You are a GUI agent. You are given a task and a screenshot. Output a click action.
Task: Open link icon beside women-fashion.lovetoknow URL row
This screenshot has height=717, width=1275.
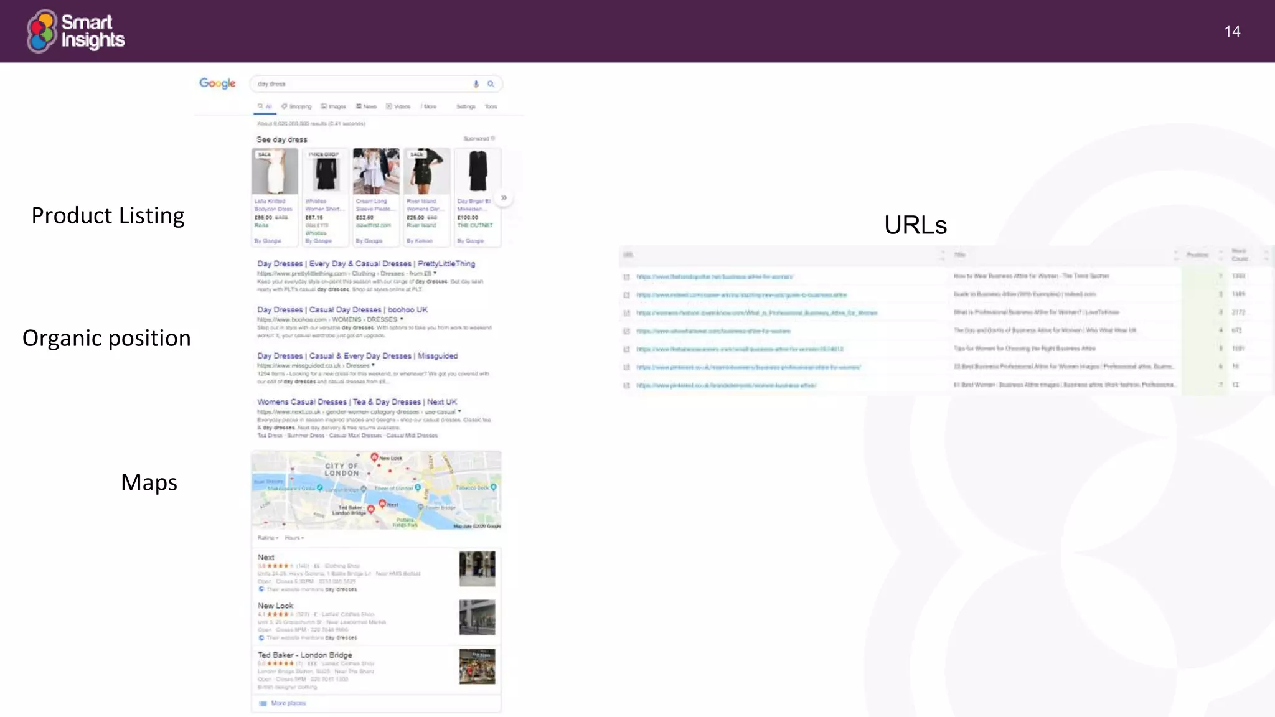pos(626,313)
